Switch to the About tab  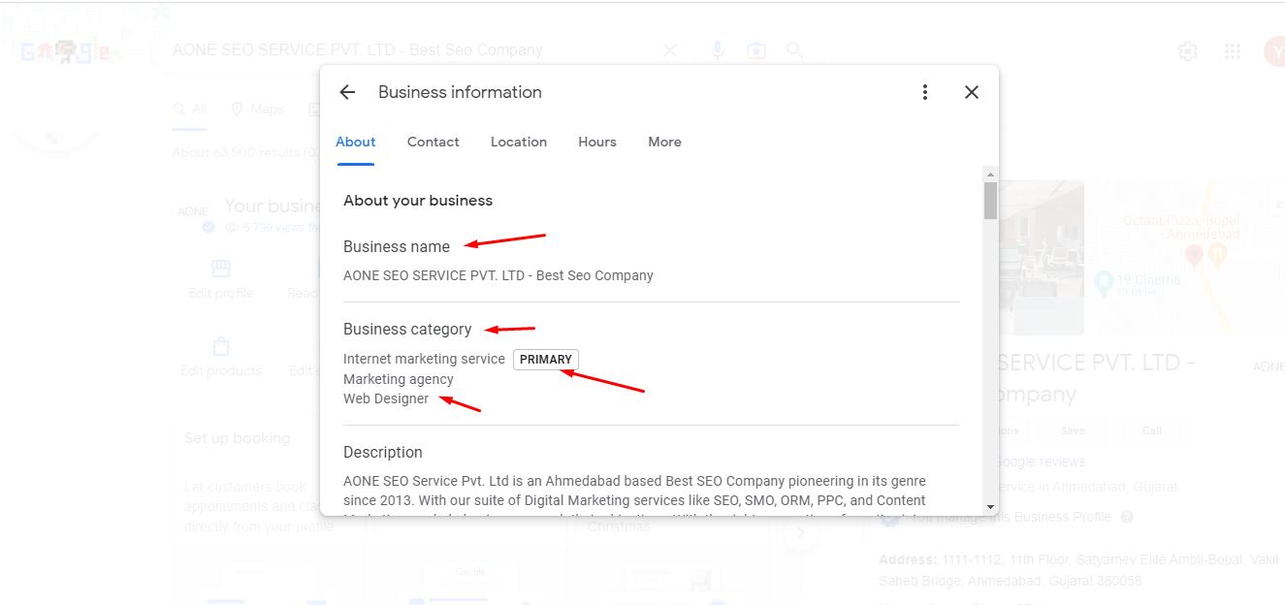point(356,142)
